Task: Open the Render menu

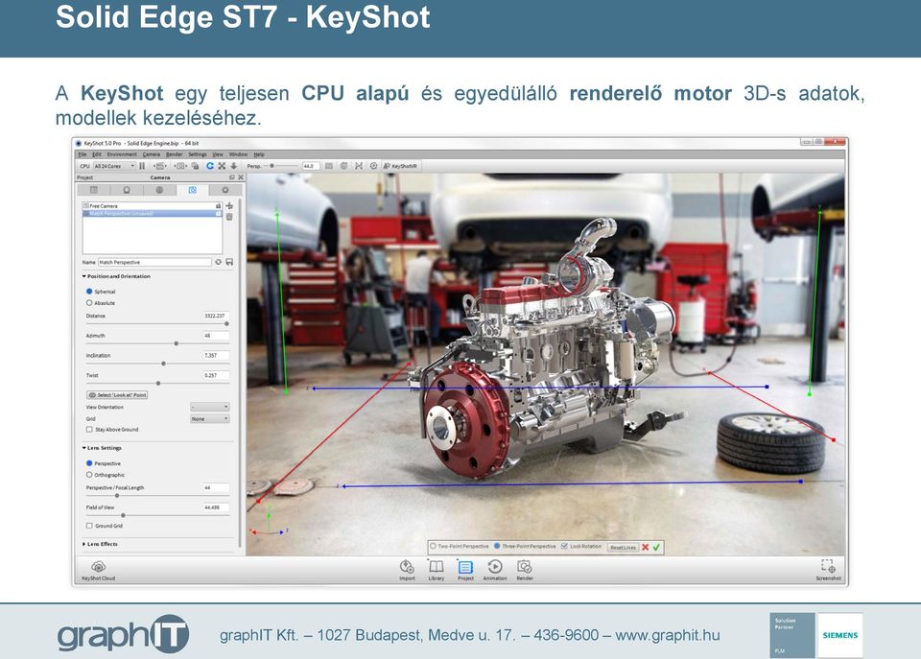Action: point(174,154)
